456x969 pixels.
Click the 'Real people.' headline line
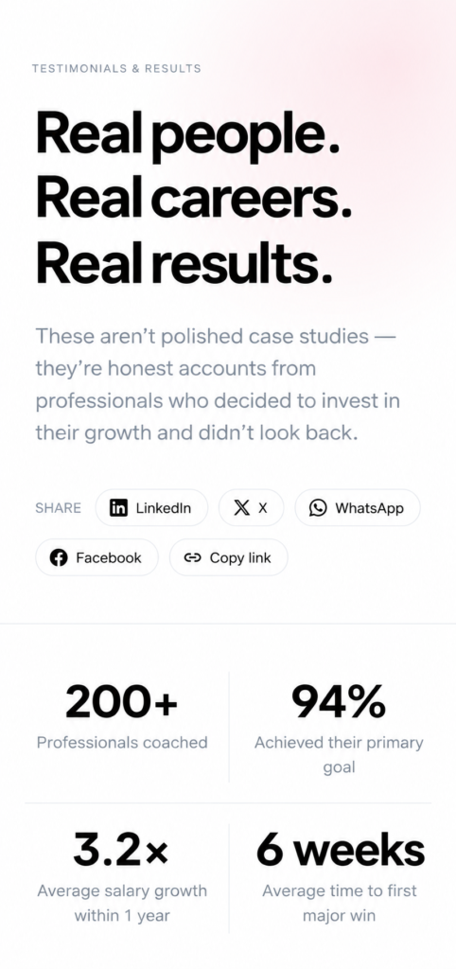click(x=188, y=134)
